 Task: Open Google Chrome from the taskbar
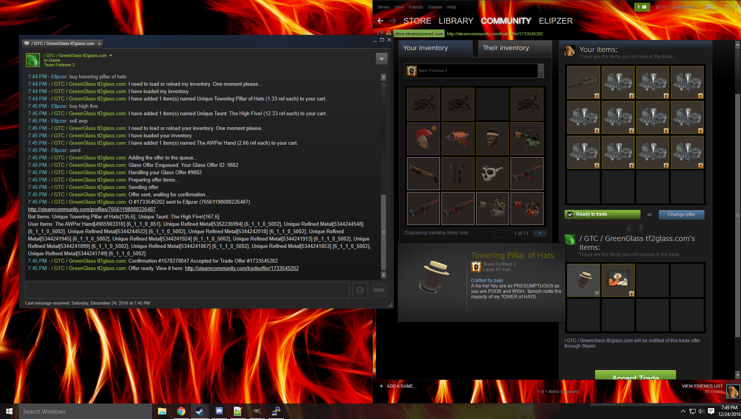click(x=181, y=411)
